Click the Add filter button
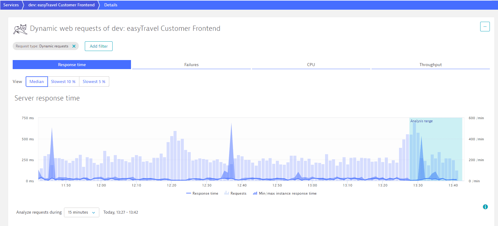The height and width of the screenshot is (226, 498). (x=99, y=46)
